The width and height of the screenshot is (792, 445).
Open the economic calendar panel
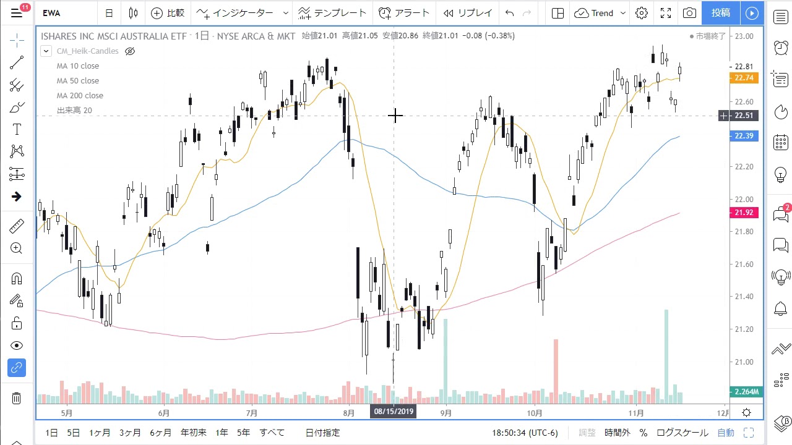tap(781, 143)
